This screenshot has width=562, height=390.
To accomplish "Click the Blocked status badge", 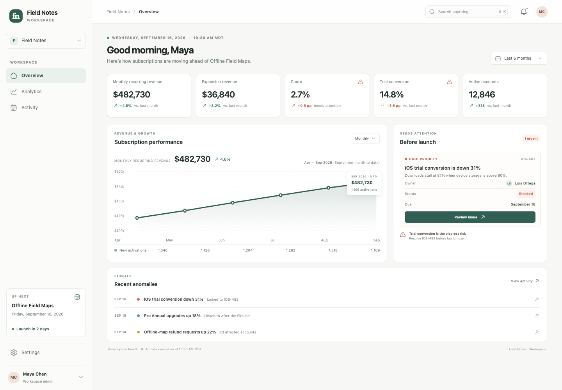I will click(x=526, y=194).
